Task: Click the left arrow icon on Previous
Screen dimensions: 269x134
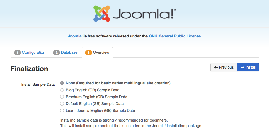Action: 216,68
